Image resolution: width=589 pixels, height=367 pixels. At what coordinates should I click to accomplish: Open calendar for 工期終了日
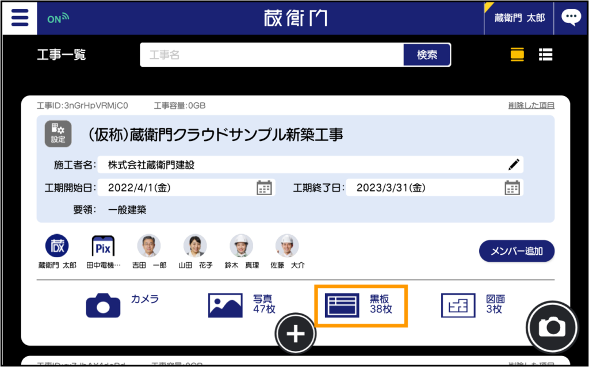click(512, 188)
